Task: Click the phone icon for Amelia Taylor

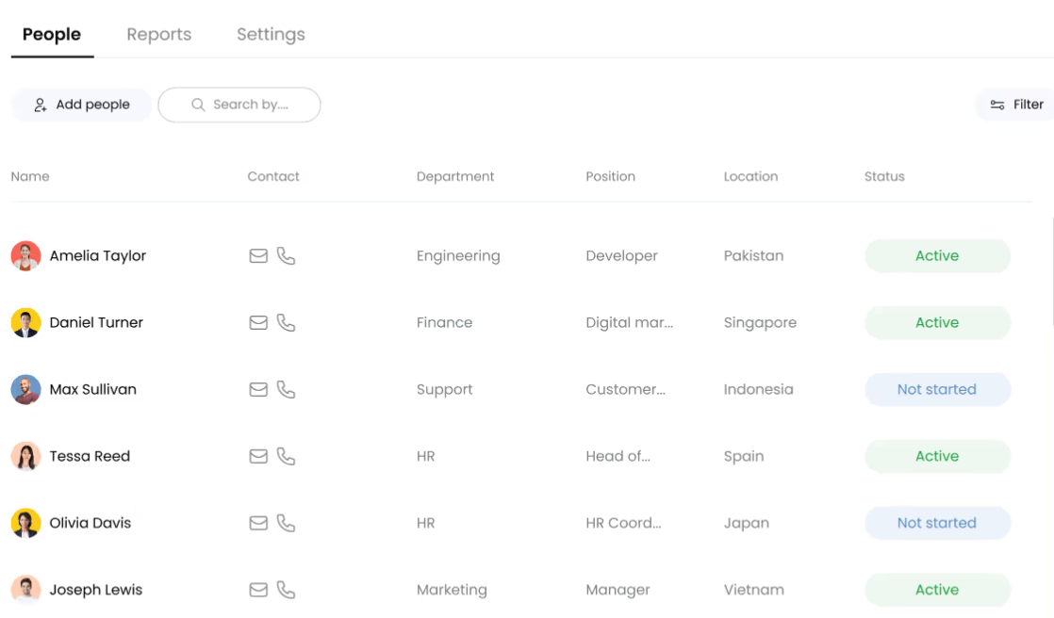Action: click(286, 256)
